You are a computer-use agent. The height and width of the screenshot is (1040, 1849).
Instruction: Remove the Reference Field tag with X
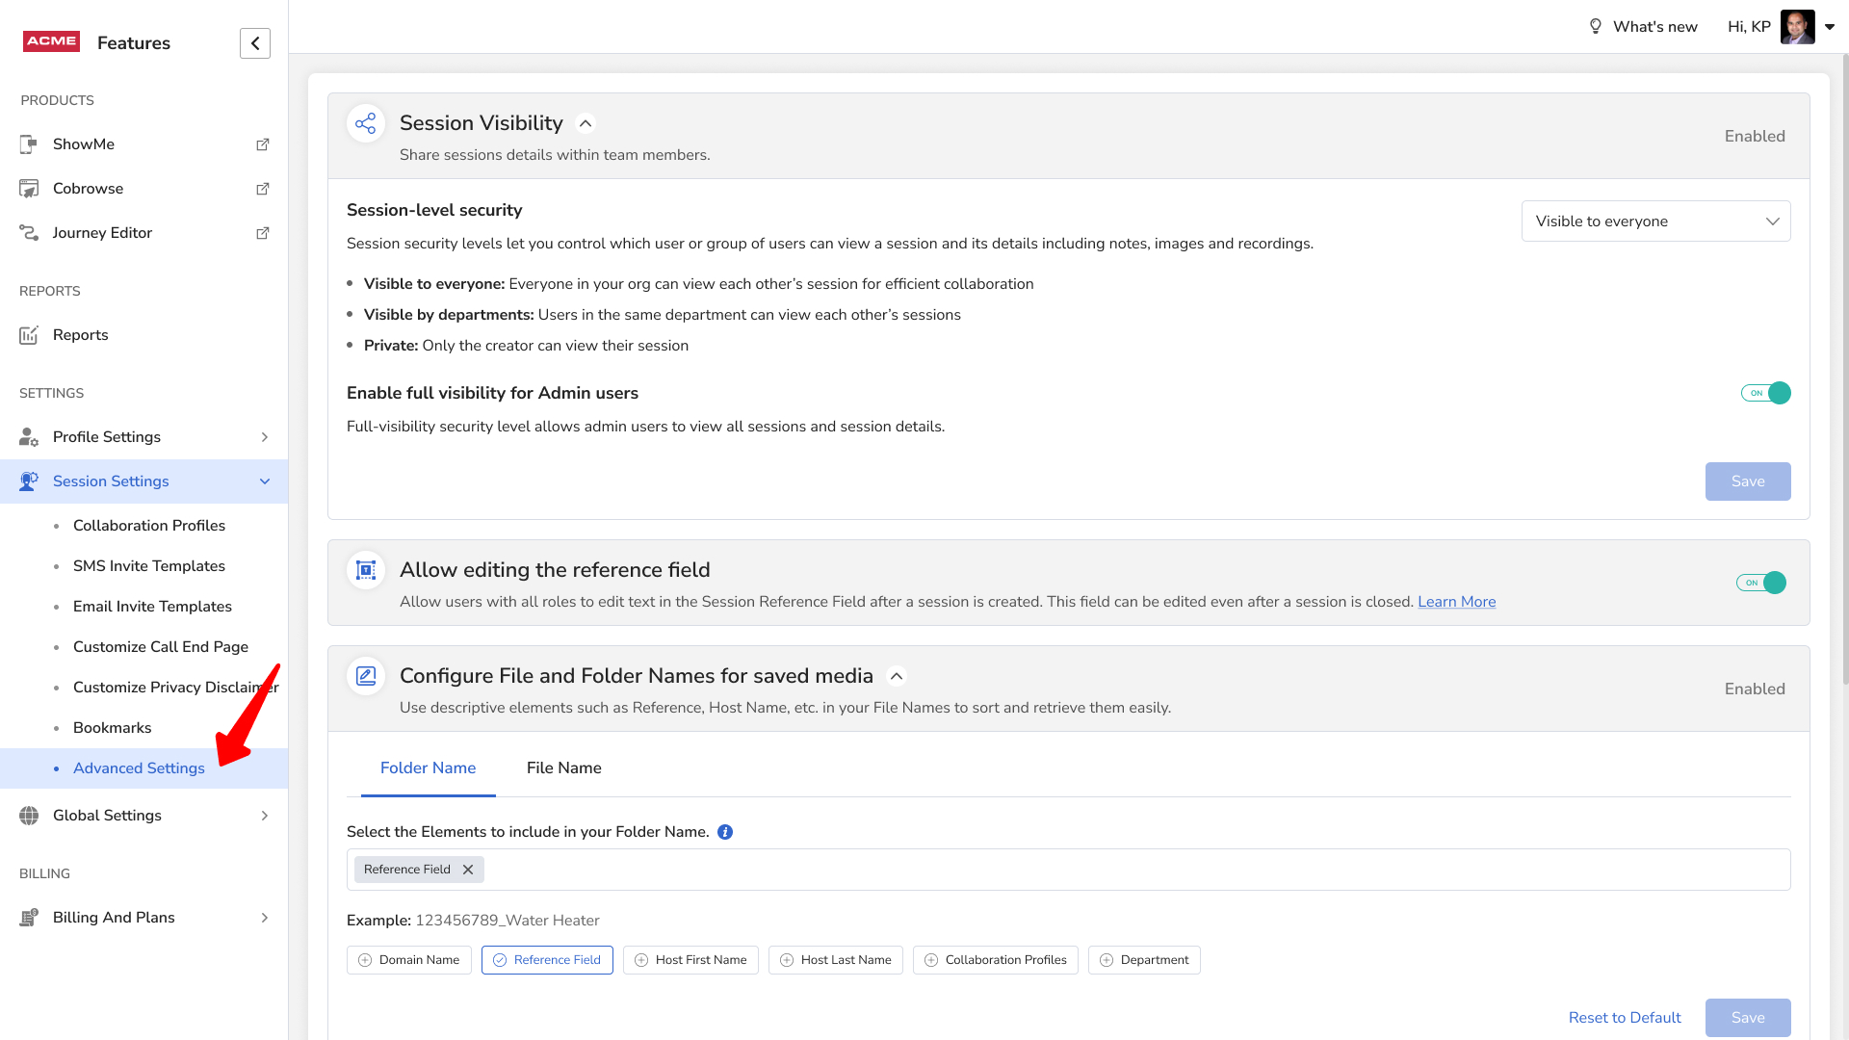[468, 870]
